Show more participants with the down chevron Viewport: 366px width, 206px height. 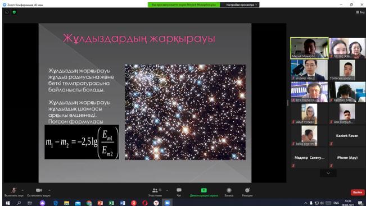(328, 173)
